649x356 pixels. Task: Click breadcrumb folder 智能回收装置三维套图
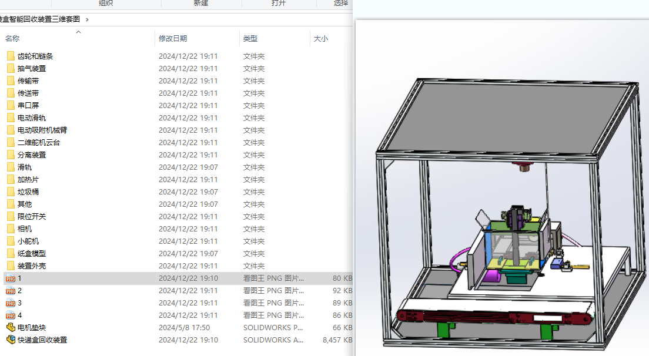point(40,19)
